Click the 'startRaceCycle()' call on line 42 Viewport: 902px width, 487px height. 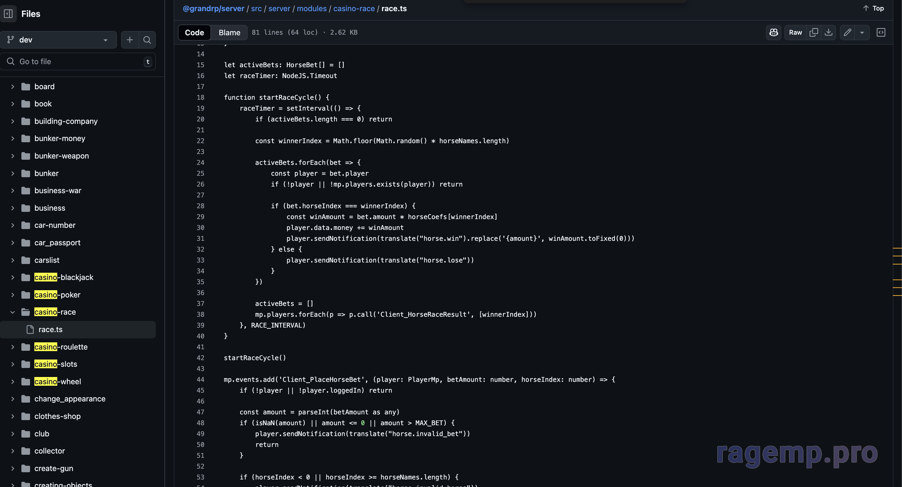point(255,358)
